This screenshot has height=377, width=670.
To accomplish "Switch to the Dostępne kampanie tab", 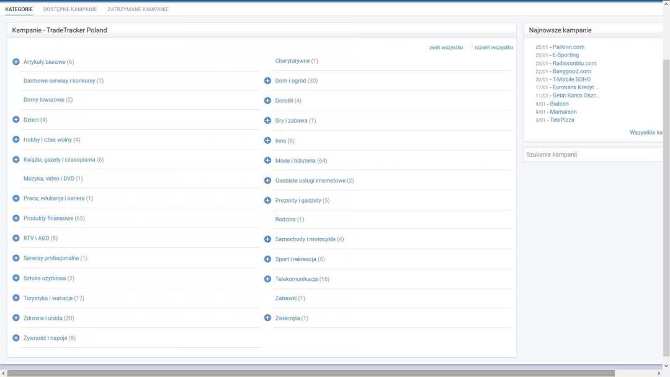I will point(69,9).
